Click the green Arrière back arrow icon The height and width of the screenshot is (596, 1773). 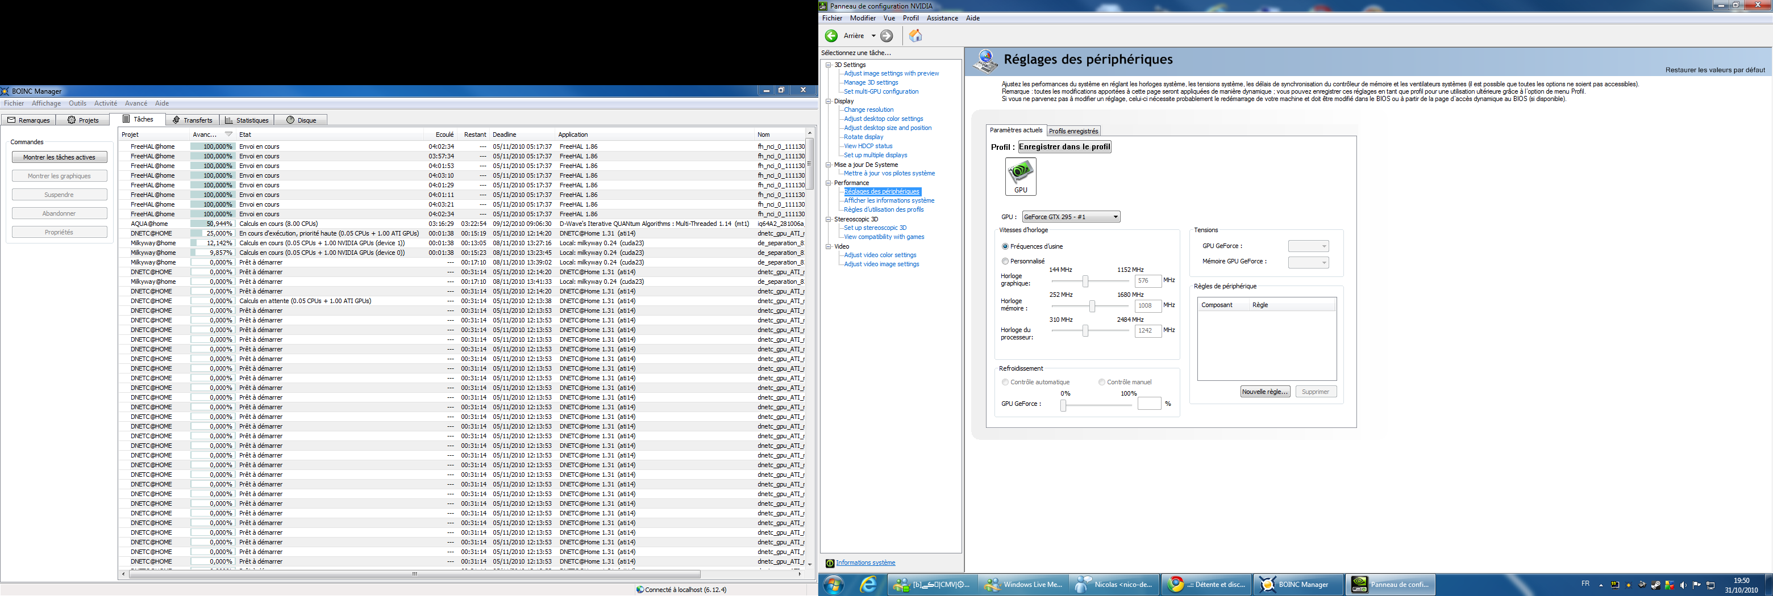(x=831, y=36)
